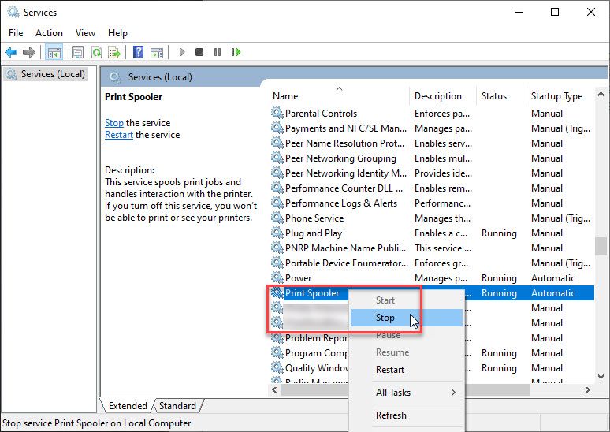The height and width of the screenshot is (432, 610).
Task: Open the Properties toolbar icon
Action: tap(77, 52)
